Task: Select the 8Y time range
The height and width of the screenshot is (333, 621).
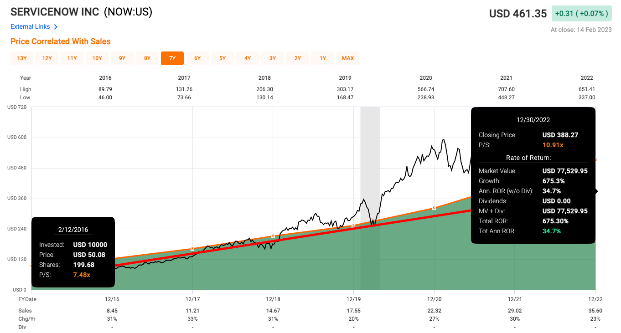Action: tap(147, 58)
